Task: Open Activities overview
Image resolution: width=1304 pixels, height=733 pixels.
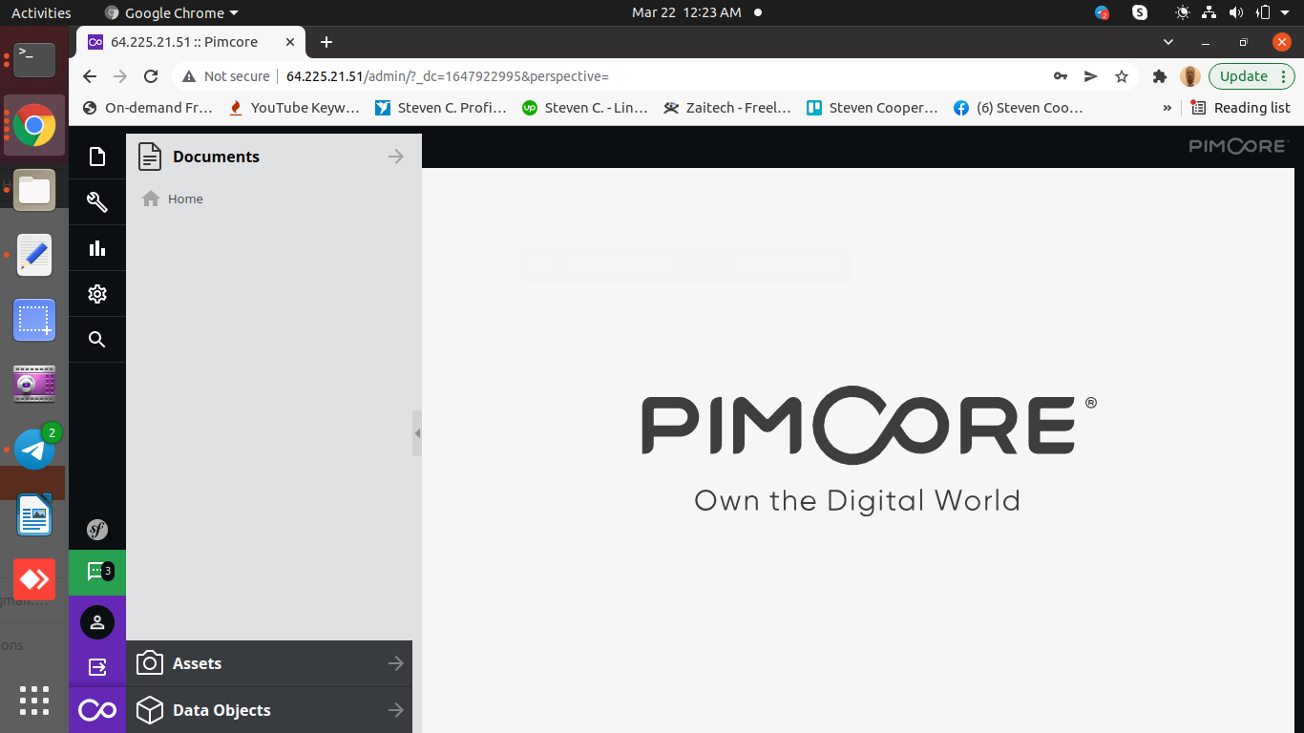Action: [x=41, y=12]
